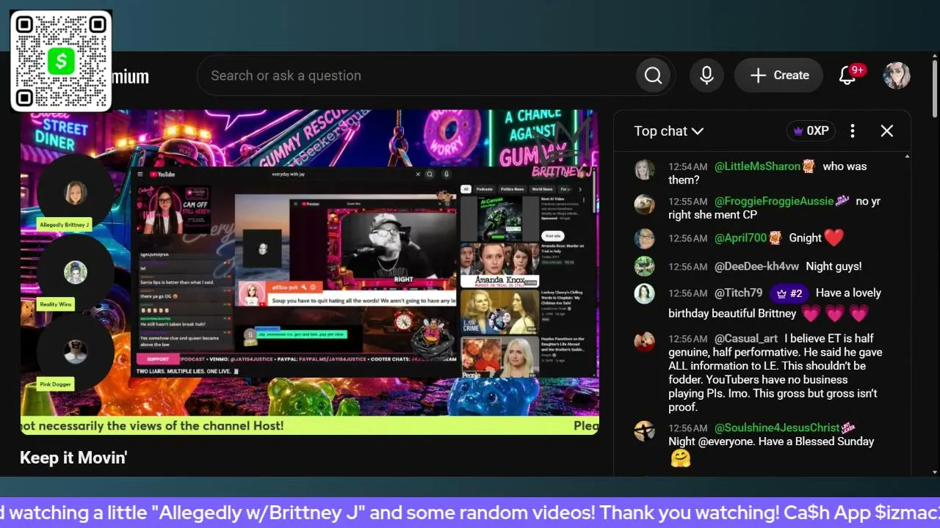The width and height of the screenshot is (940, 528).
Task: Open Soulshine4JesusChrist's profile picture
Action: click(x=644, y=430)
